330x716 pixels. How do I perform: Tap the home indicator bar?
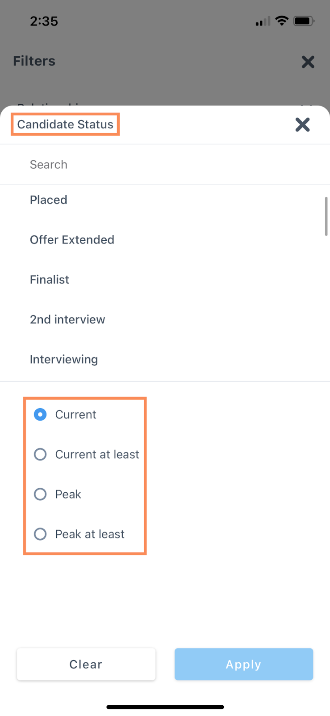(x=165, y=707)
